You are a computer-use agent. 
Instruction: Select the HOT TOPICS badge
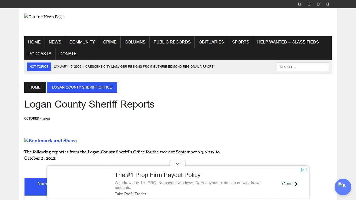click(x=39, y=67)
